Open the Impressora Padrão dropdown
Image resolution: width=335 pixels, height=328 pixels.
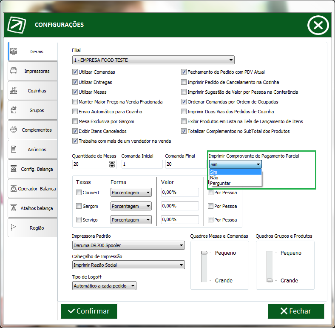(128, 245)
